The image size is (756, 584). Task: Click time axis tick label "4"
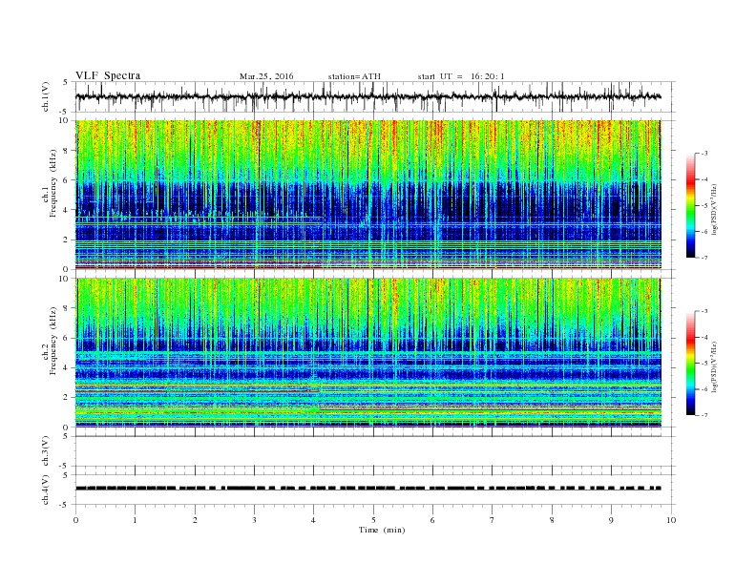click(314, 520)
